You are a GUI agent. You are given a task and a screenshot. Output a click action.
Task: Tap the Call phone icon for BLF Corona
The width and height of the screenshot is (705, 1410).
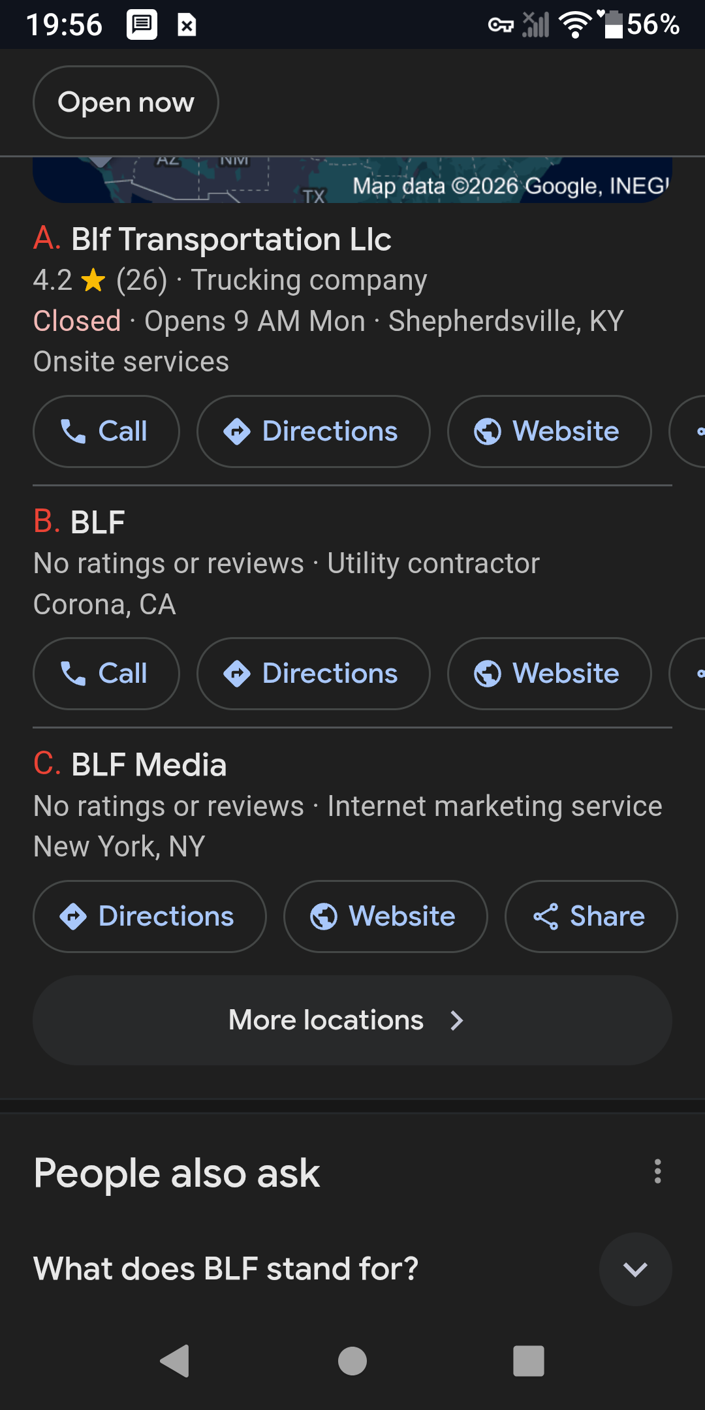pos(73,674)
